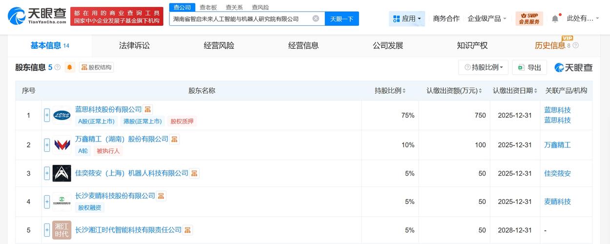Expand row 2 万鑫精工 plus toggle

pyautogui.click(x=47, y=145)
